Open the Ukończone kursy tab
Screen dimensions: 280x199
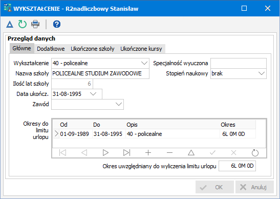tap(141, 49)
